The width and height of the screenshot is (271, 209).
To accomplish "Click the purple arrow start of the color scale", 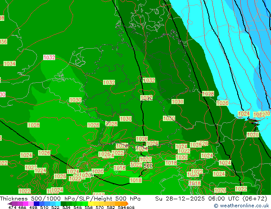I will click(x=10, y=203).
